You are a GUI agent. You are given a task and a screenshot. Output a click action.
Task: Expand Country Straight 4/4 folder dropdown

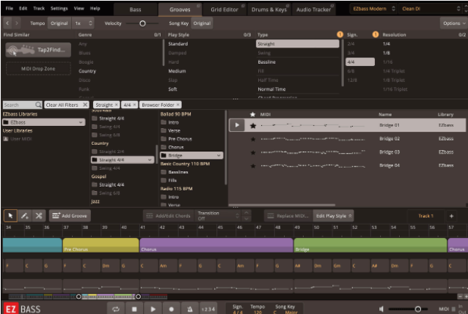point(123,160)
